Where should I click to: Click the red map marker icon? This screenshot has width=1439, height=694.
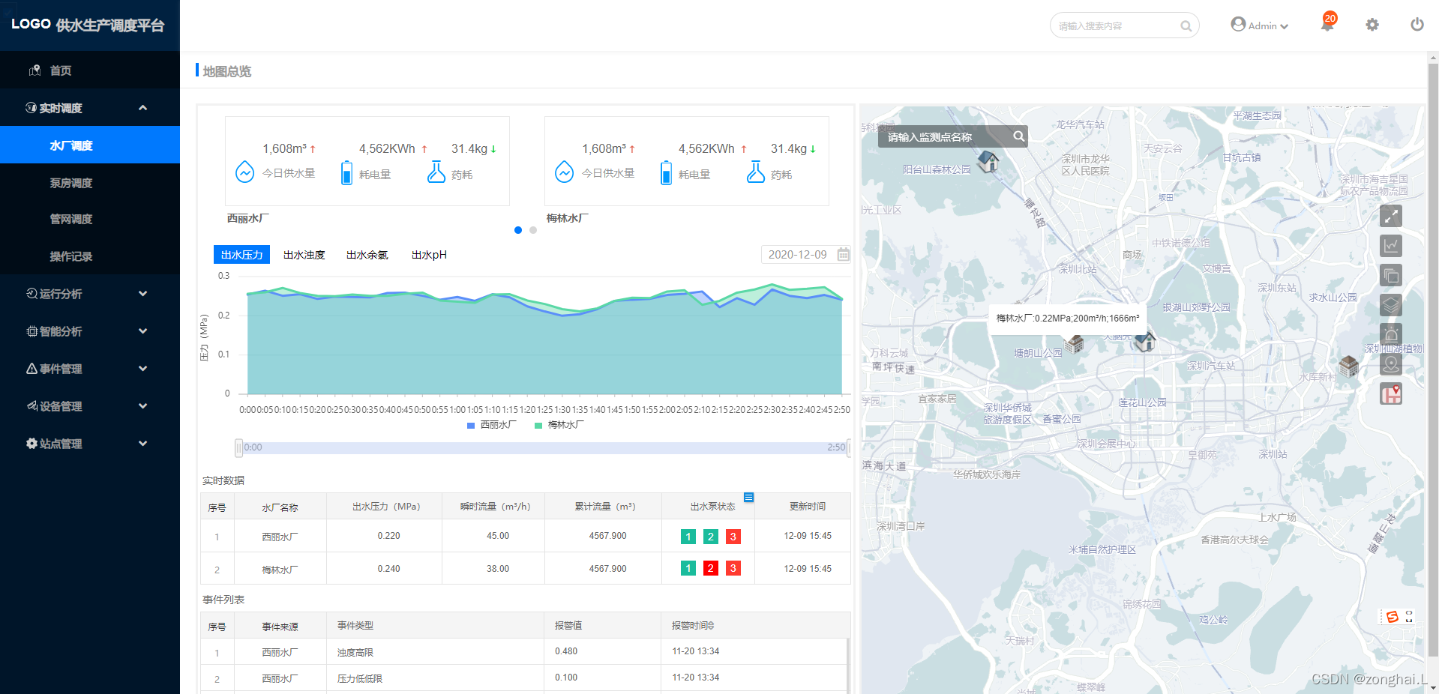pyautogui.click(x=1391, y=393)
